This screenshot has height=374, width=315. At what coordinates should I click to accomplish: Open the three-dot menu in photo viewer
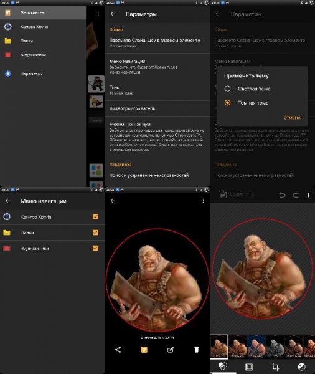pos(203,201)
